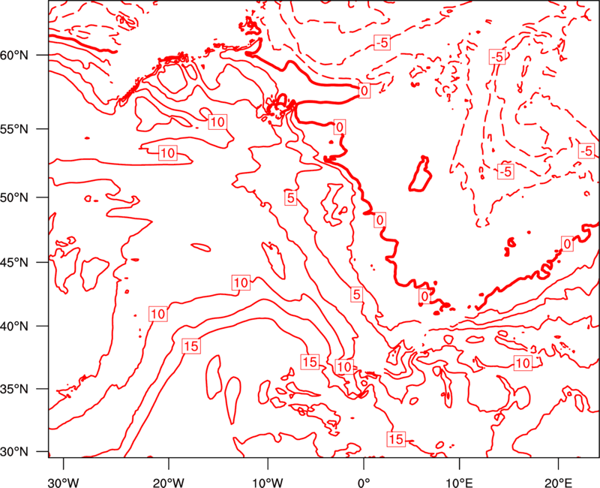This screenshot has height=488, width=600.
Task: Click the upper 5 contour label
Action: point(291,198)
